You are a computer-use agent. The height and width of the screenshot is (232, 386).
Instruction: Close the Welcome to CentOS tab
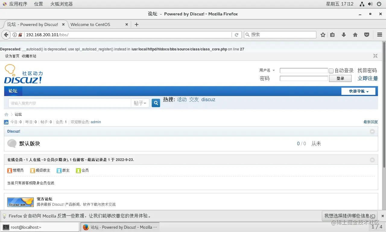click(127, 24)
